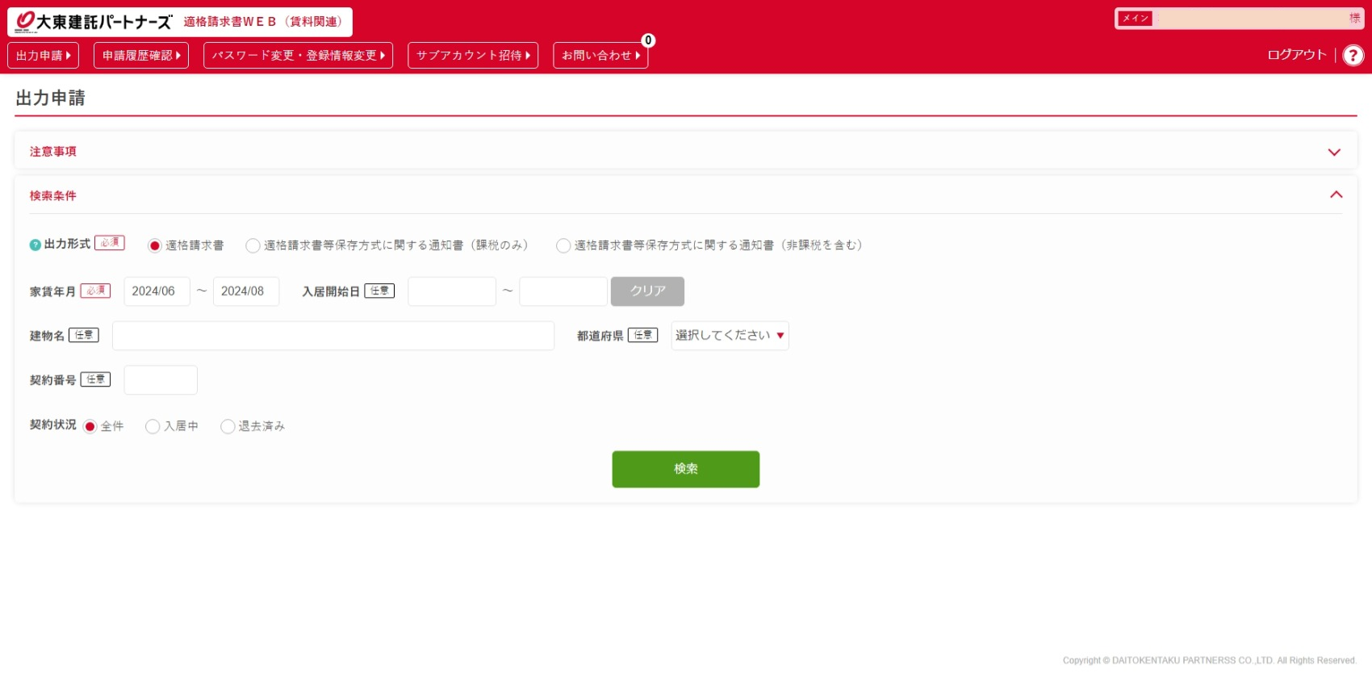Select the 適格請求書 output format radio
The height and width of the screenshot is (682, 1372).
155,245
